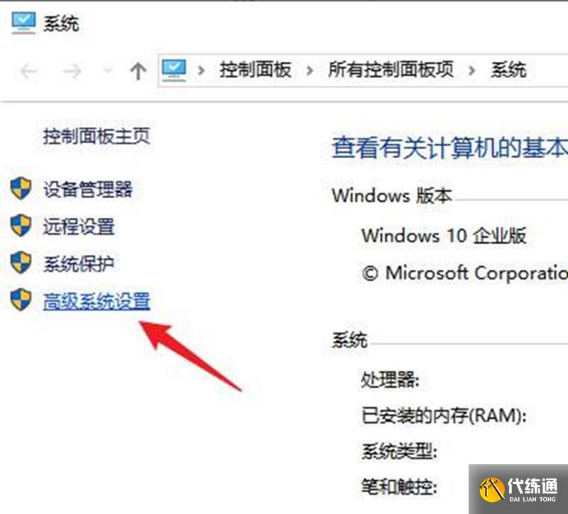Click the System window title icon

(x=23, y=23)
